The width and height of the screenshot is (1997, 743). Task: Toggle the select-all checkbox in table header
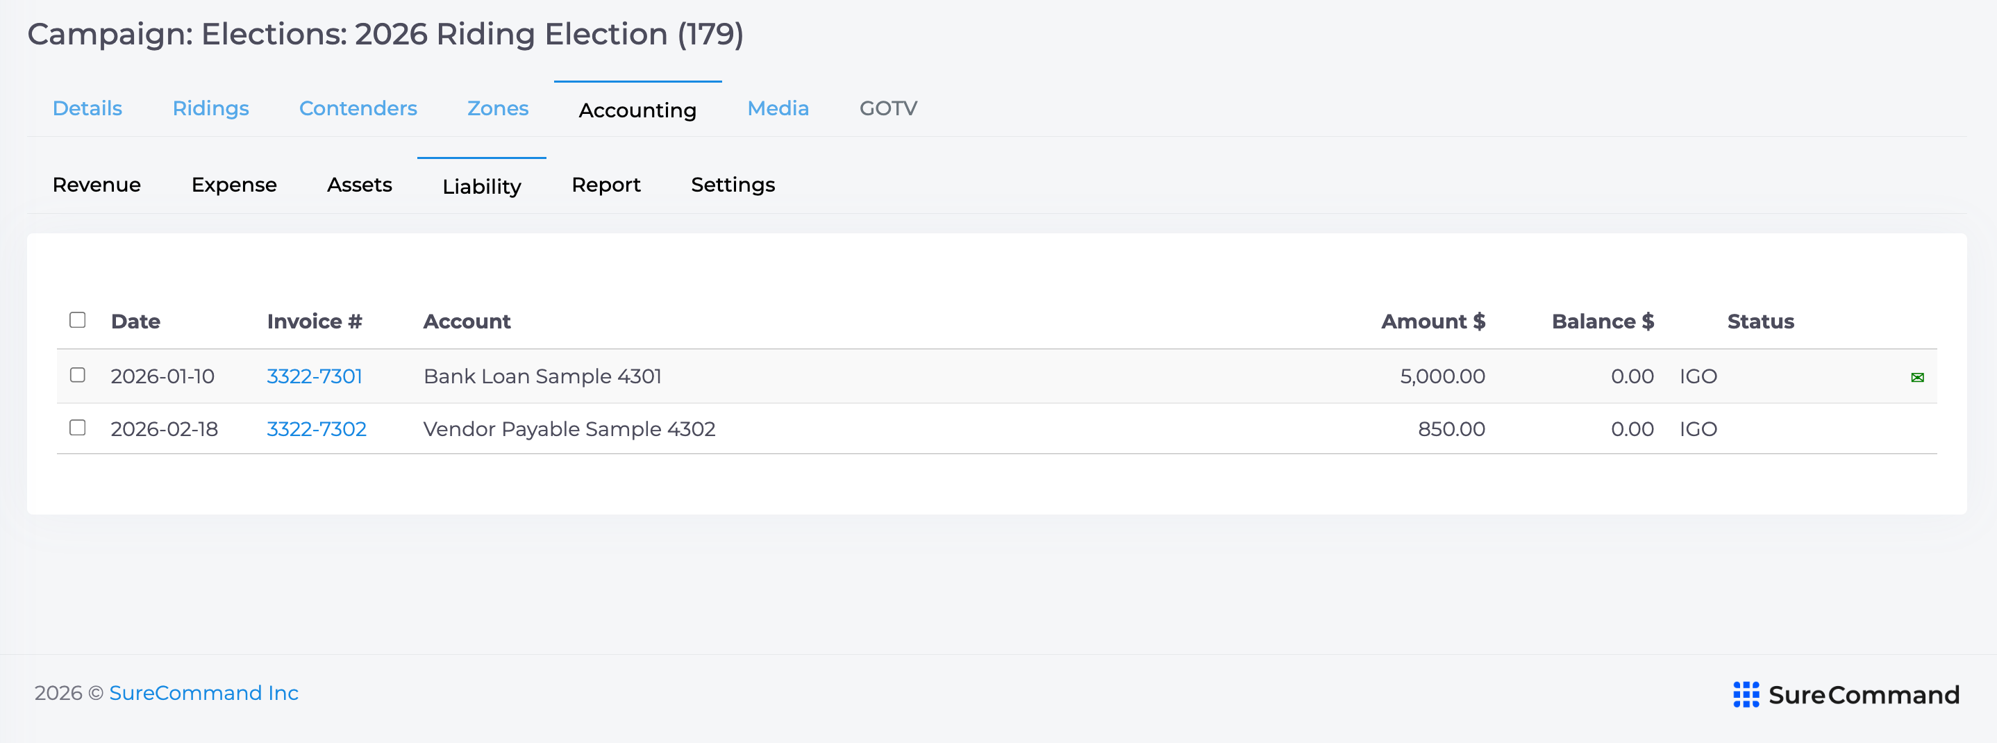[78, 320]
